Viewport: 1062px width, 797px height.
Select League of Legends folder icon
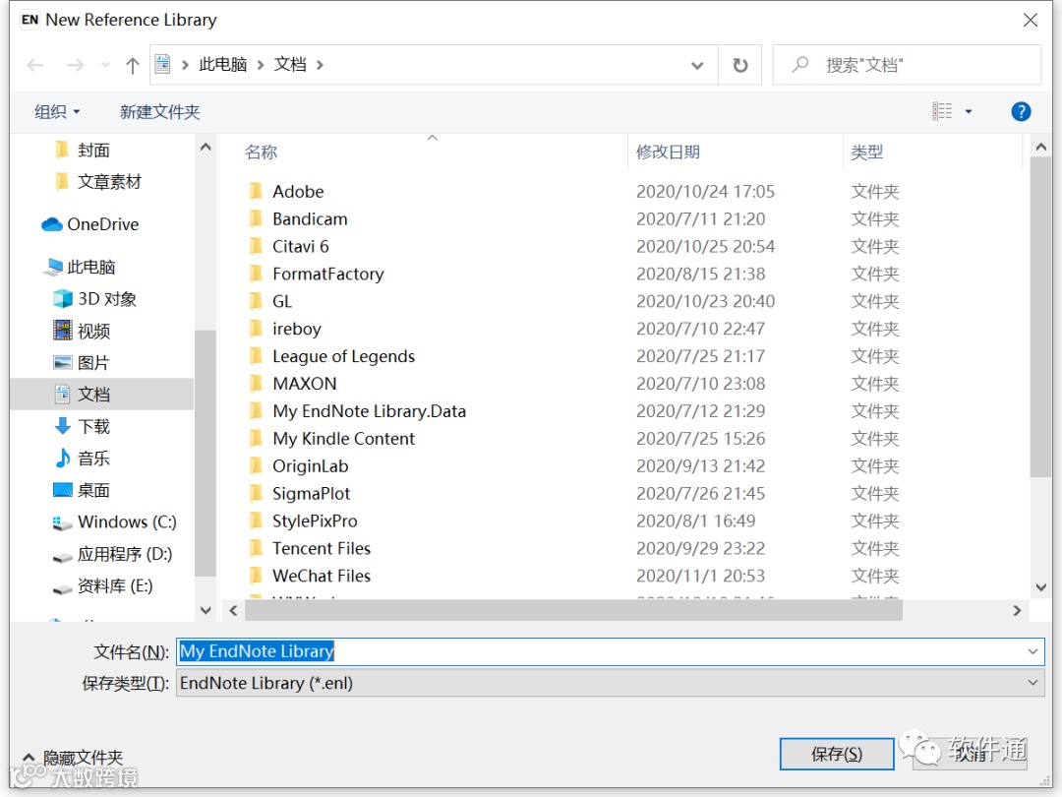(x=256, y=356)
